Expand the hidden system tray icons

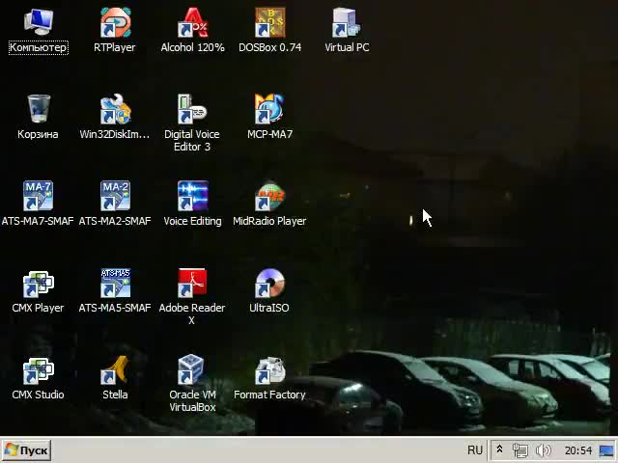click(499, 450)
